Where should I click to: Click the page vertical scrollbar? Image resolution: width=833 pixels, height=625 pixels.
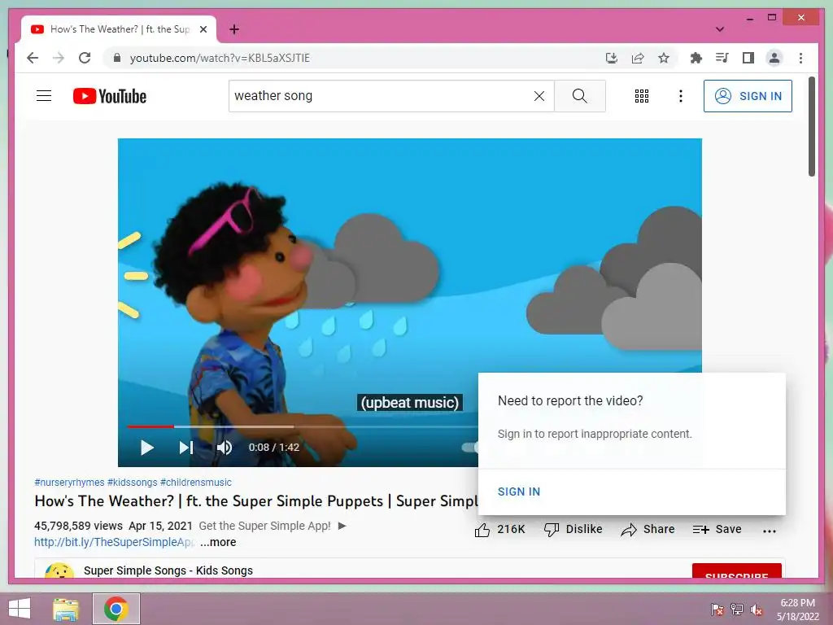[x=812, y=127]
